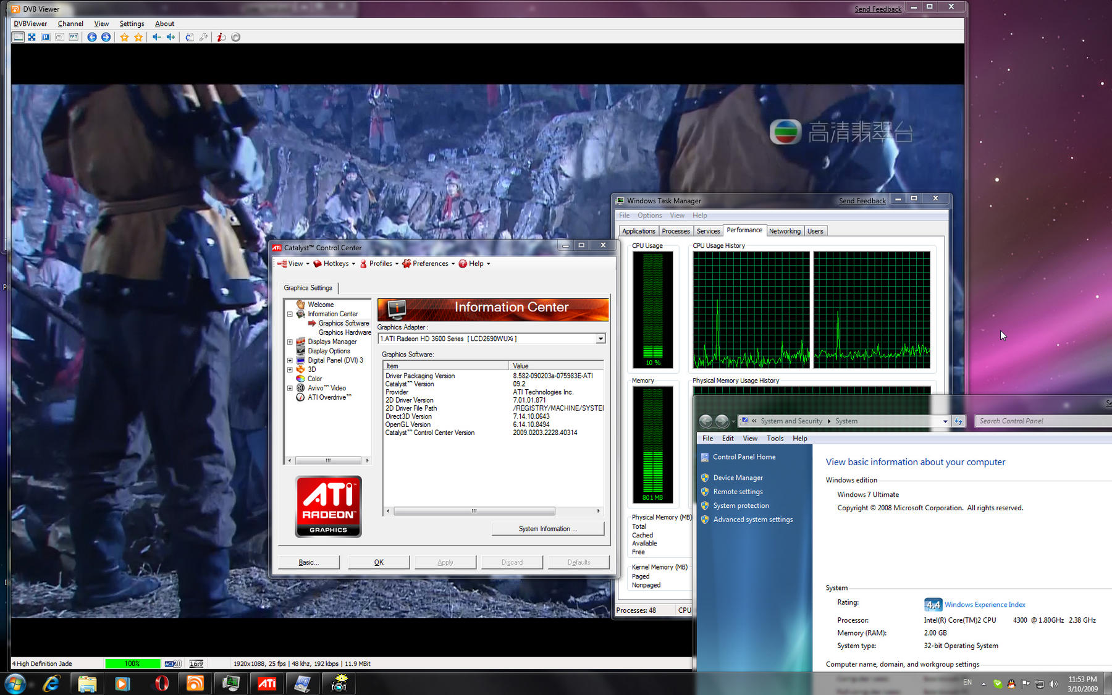The height and width of the screenshot is (695, 1112).
Task: Open the View dropdown in Catalyst Control Center
Action: (293, 264)
